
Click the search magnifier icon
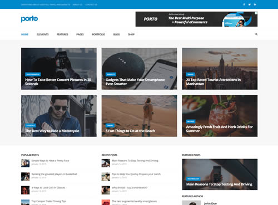tap(256, 34)
